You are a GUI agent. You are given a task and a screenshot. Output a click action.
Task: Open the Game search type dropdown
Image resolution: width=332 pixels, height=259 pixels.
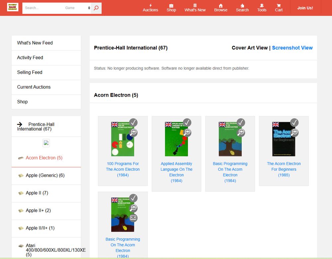[77, 8]
